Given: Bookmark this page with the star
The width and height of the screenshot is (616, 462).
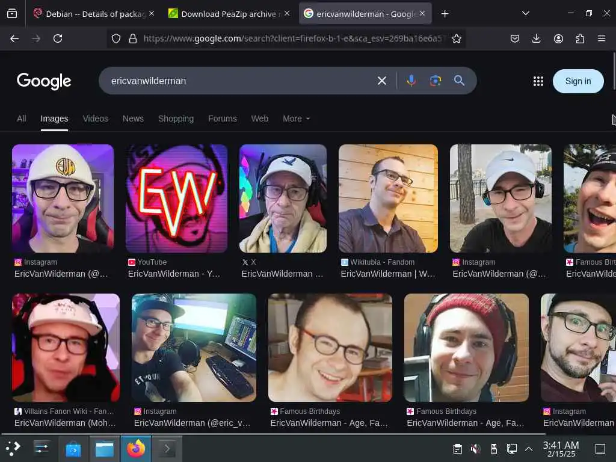Looking at the screenshot, I should coord(456,38).
